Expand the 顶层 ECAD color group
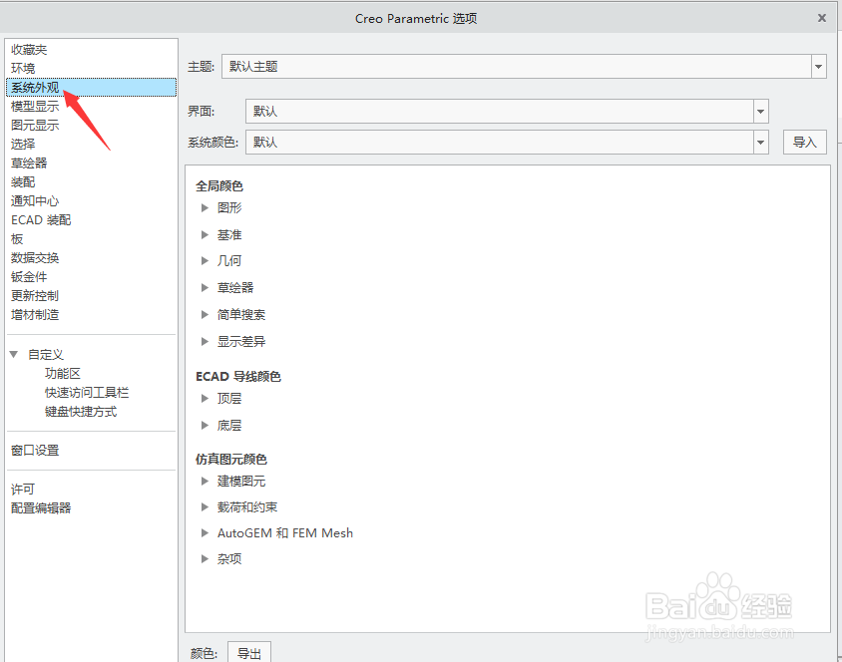Image resolution: width=842 pixels, height=662 pixels. 205,398
